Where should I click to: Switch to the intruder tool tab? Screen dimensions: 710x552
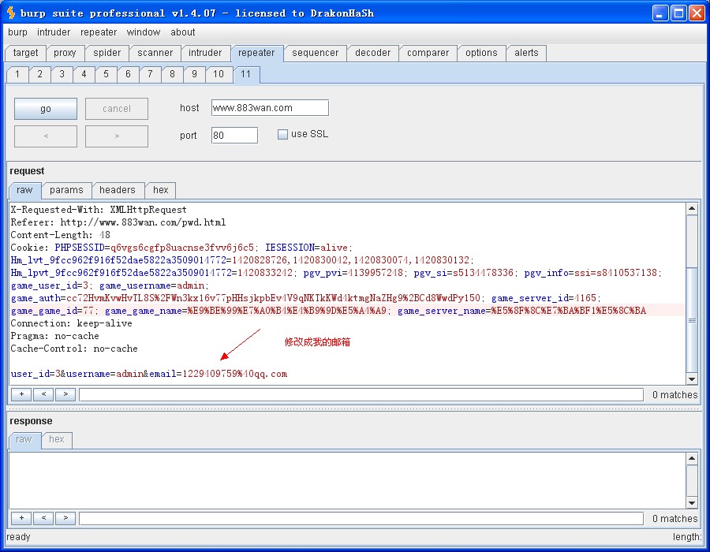[x=205, y=53]
